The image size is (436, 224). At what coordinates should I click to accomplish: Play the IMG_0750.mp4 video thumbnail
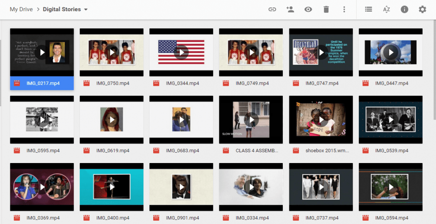click(112, 52)
